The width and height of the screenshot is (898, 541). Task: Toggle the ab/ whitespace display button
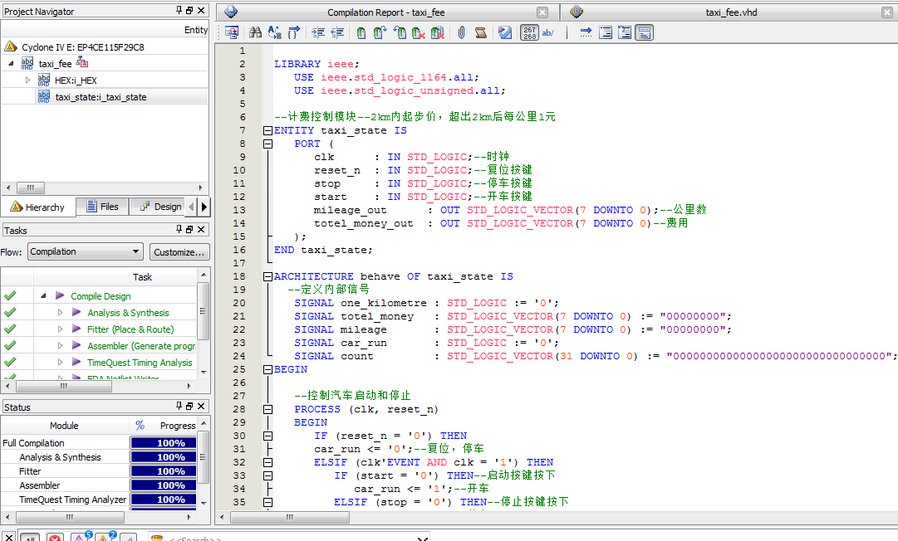coord(548,32)
